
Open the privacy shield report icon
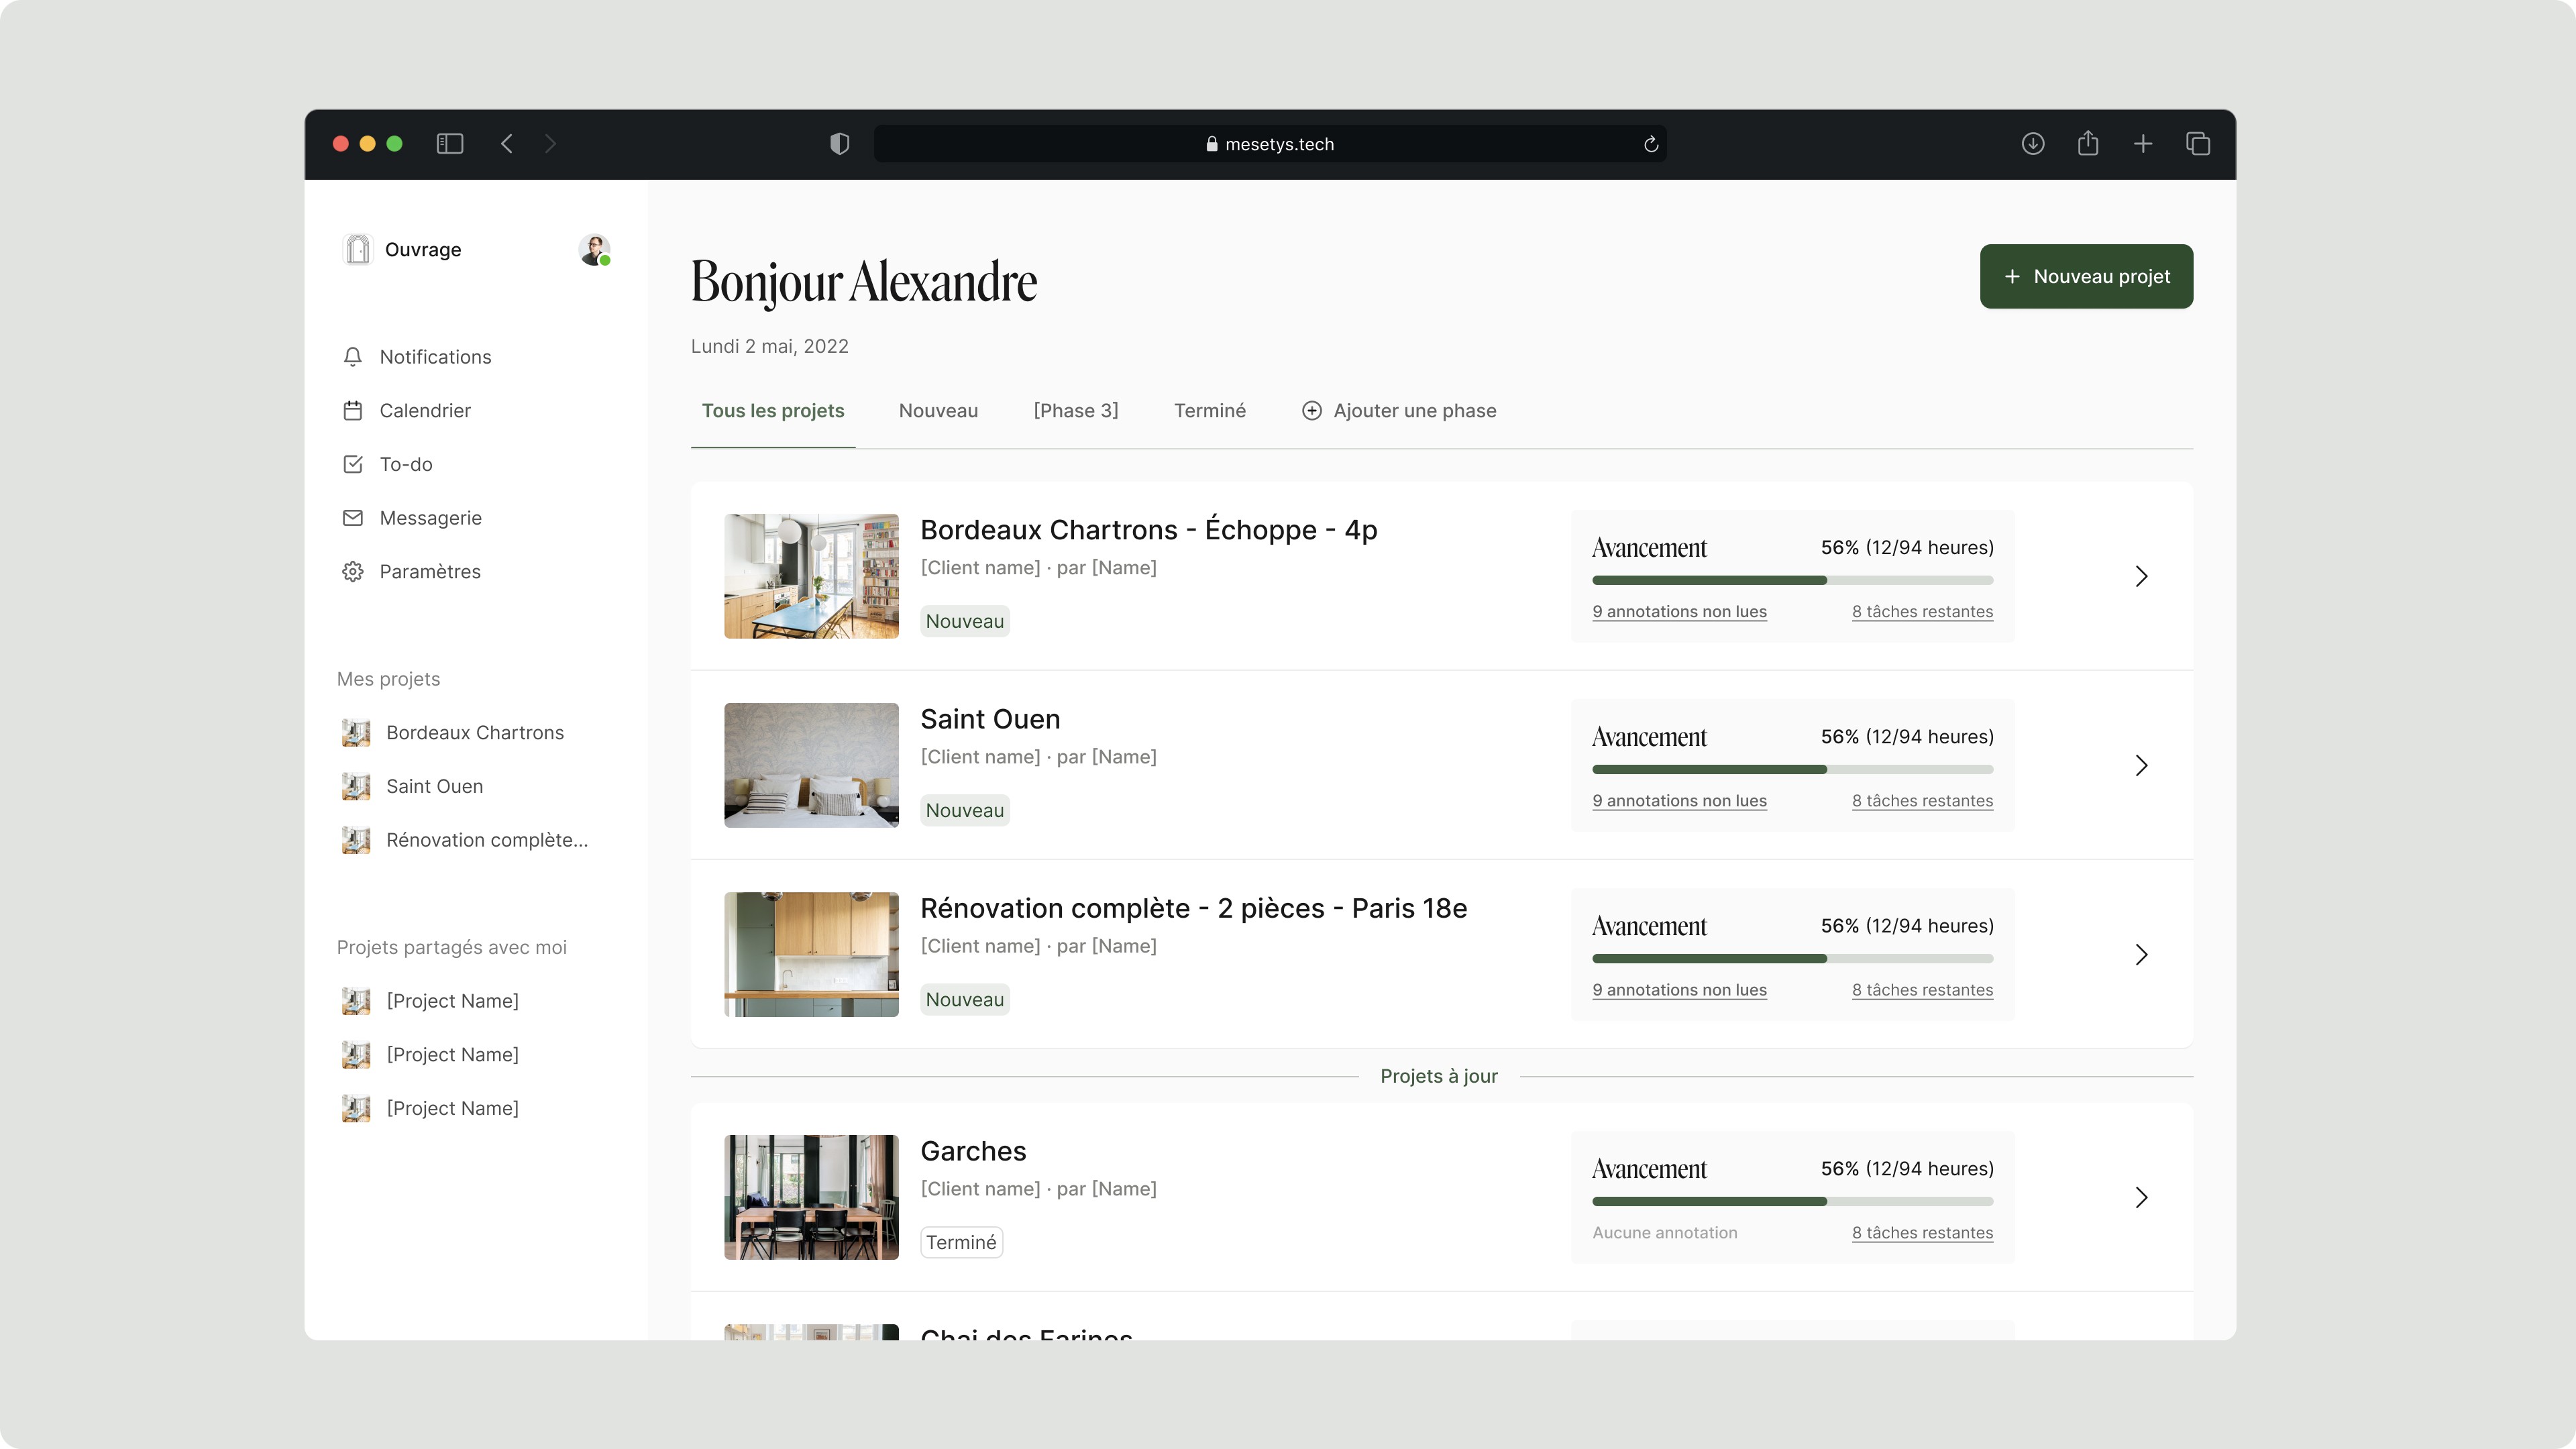[x=840, y=144]
